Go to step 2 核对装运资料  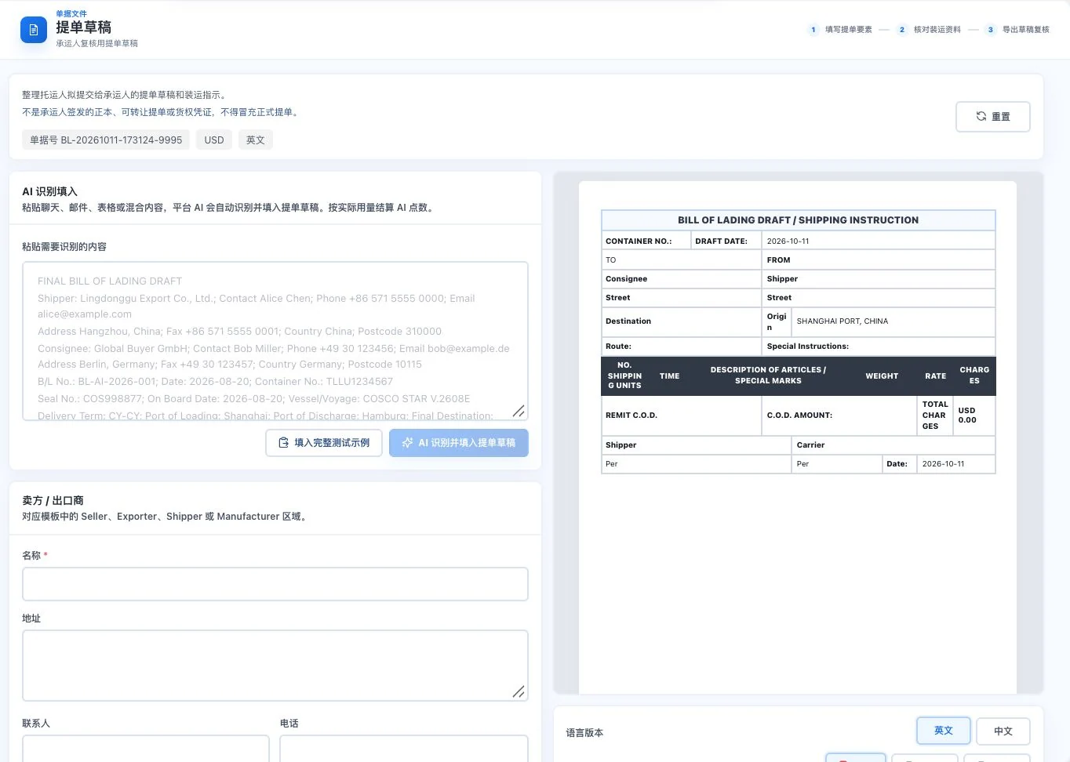(x=929, y=30)
